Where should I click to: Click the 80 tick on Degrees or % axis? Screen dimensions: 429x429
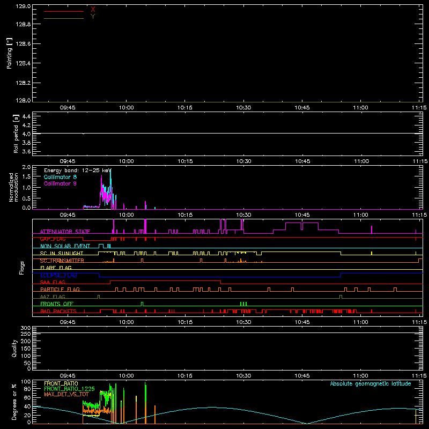[x=27, y=388]
